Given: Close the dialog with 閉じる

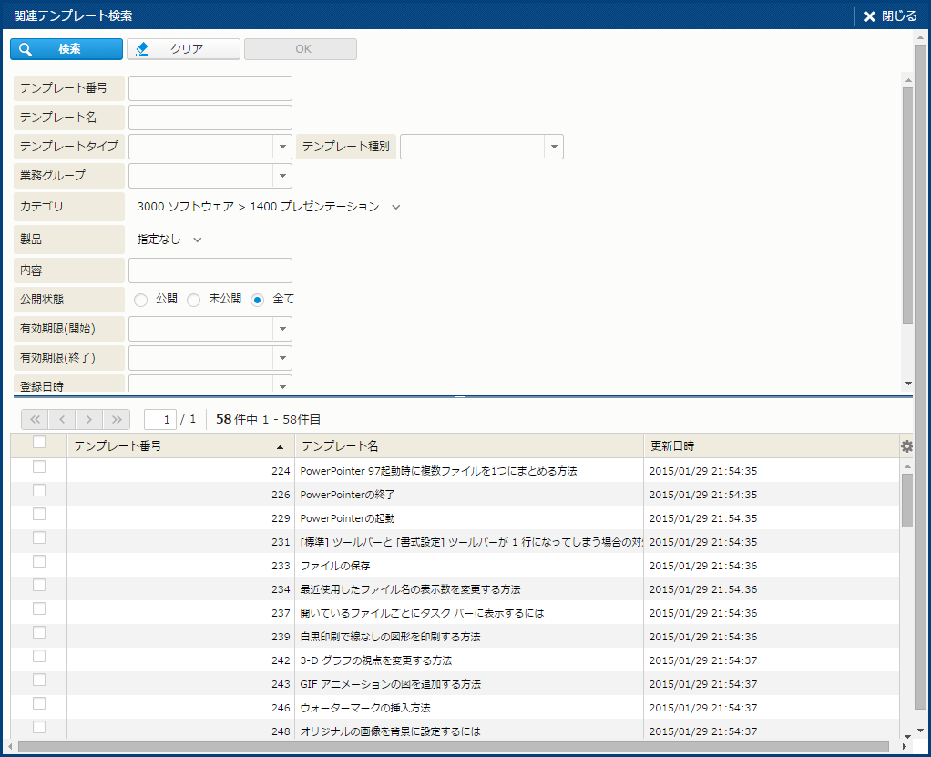Looking at the screenshot, I should [890, 15].
